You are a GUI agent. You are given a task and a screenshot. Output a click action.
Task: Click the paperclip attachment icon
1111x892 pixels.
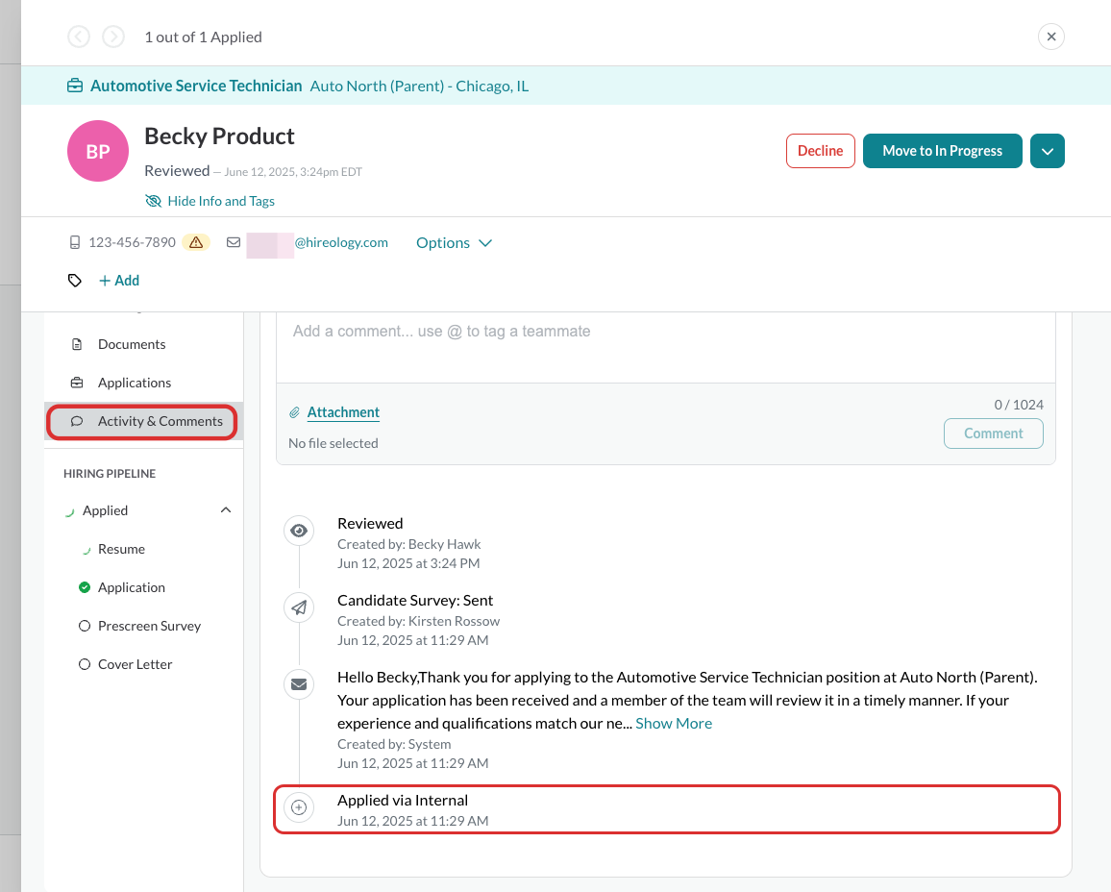point(295,412)
